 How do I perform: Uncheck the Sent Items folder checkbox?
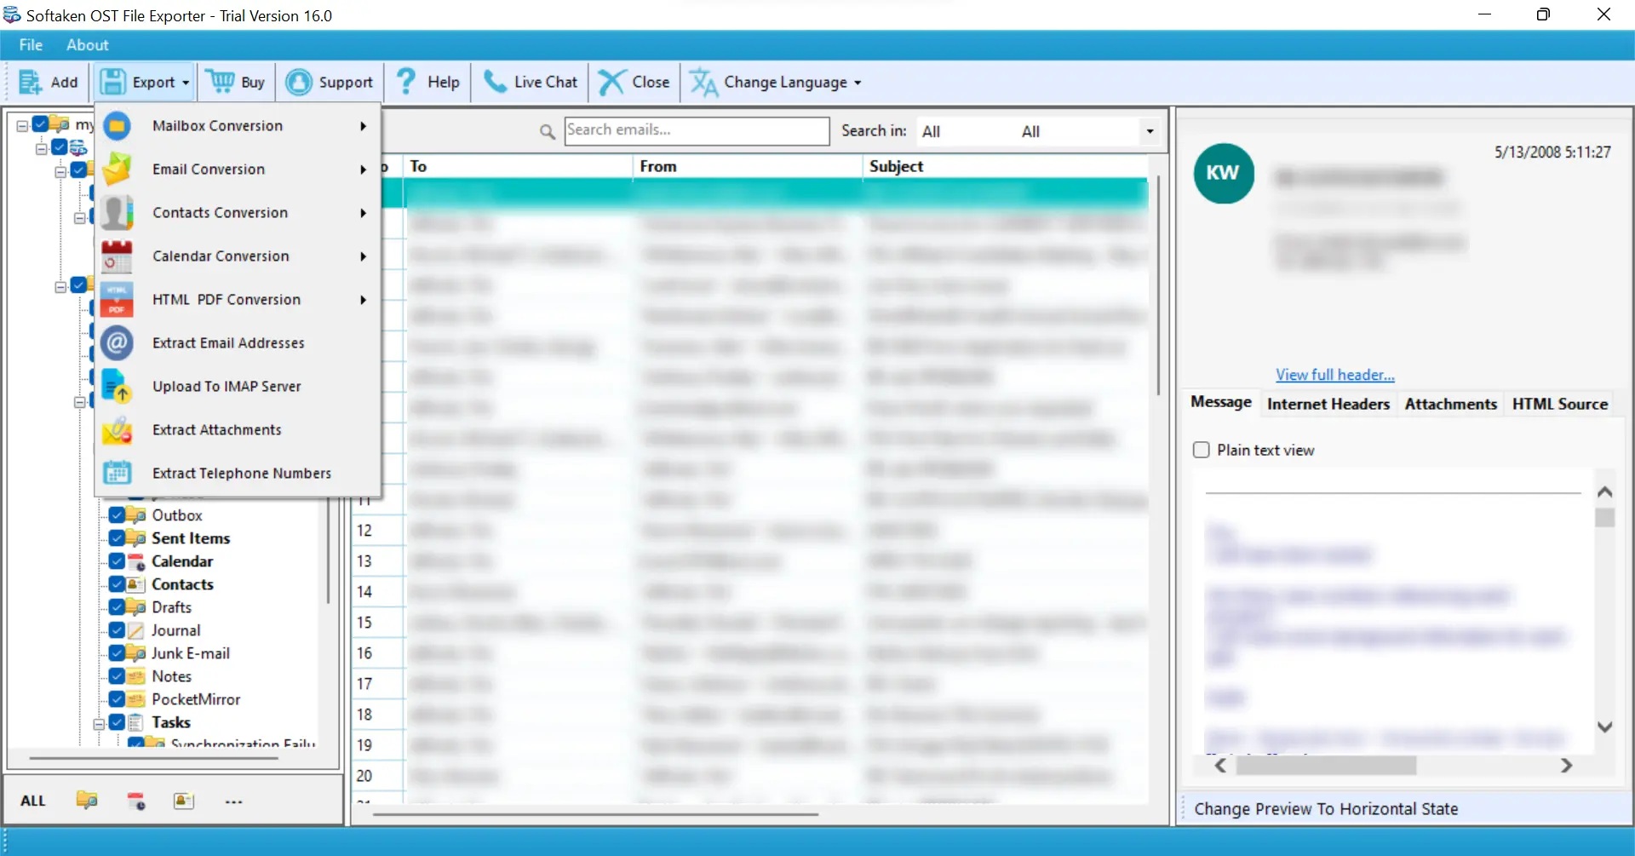[x=117, y=538]
